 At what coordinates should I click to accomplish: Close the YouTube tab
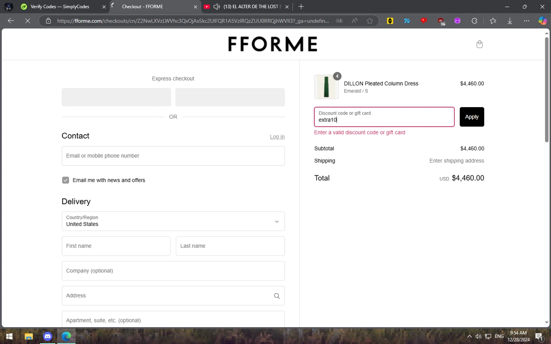(287, 7)
